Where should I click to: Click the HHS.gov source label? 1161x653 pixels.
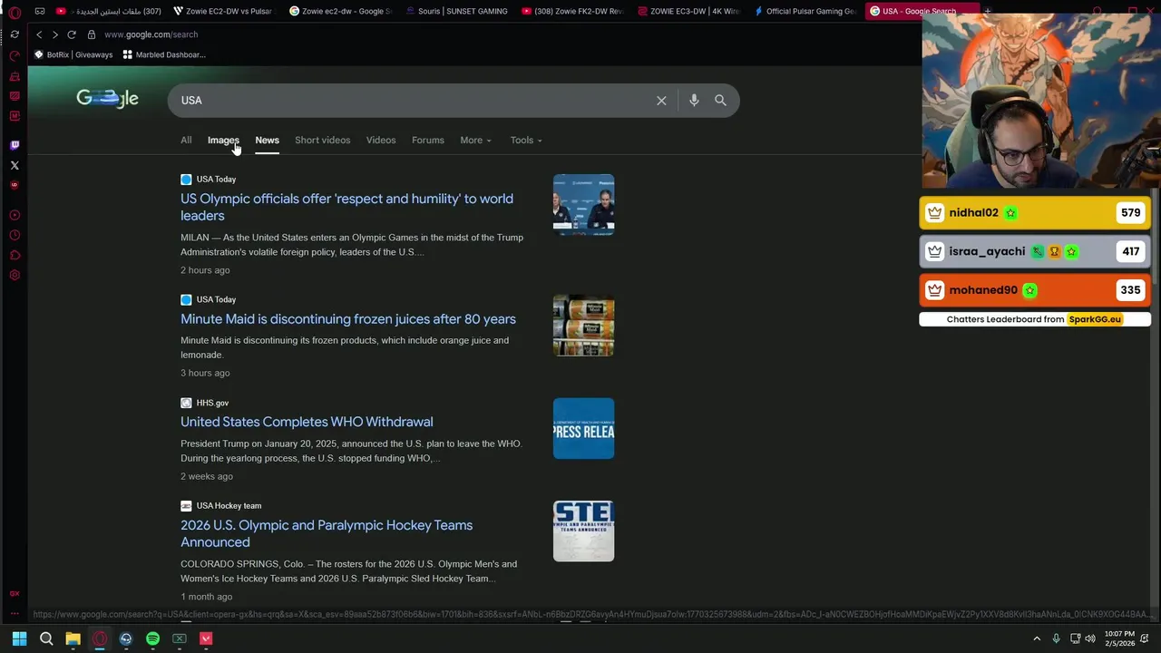coord(212,403)
